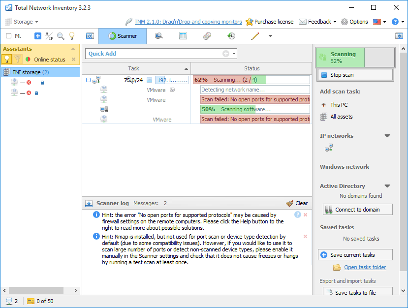Image resolution: width=408 pixels, height=308 pixels.
Task: Click the lightbulb assistants icon in toolbar
Action: pyautogui.click(x=72, y=36)
